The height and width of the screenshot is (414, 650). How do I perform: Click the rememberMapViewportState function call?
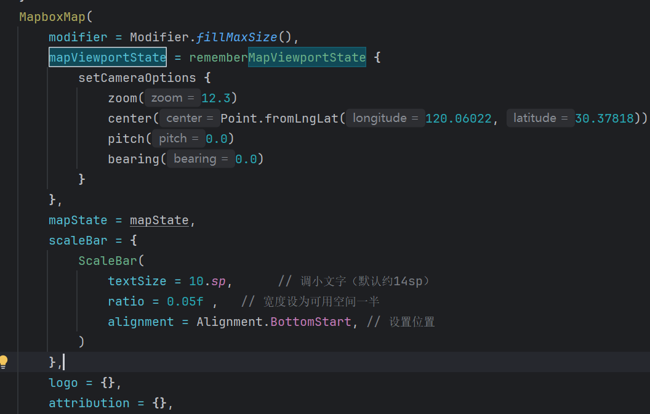click(x=277, y=57)
